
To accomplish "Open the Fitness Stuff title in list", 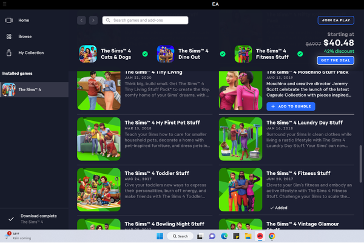I will click(298, 173).
